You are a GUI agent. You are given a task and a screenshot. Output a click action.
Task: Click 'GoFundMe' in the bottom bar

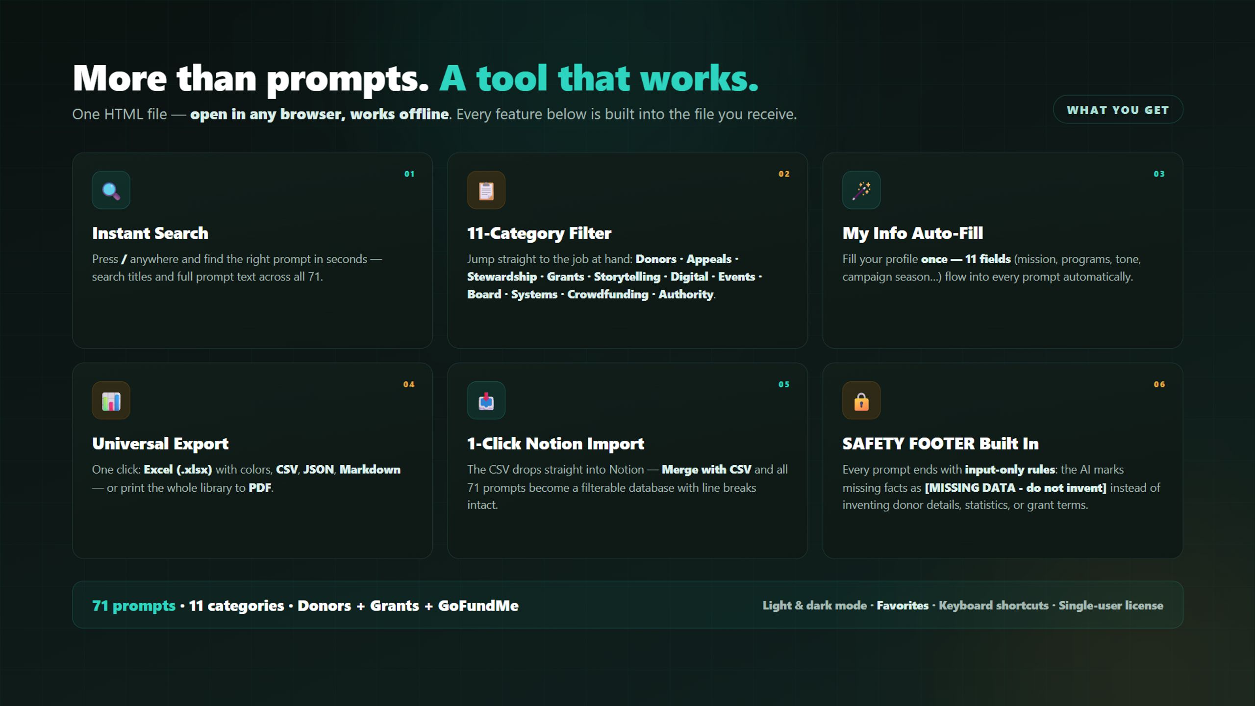coord(478,606)
